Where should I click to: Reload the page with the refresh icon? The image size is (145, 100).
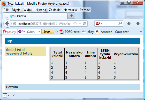pos(84,24)
